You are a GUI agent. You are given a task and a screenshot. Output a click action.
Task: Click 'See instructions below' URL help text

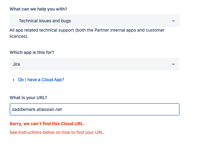pos(57,132)
